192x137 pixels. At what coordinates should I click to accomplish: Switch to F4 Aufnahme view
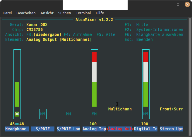(x=78, y=34)
